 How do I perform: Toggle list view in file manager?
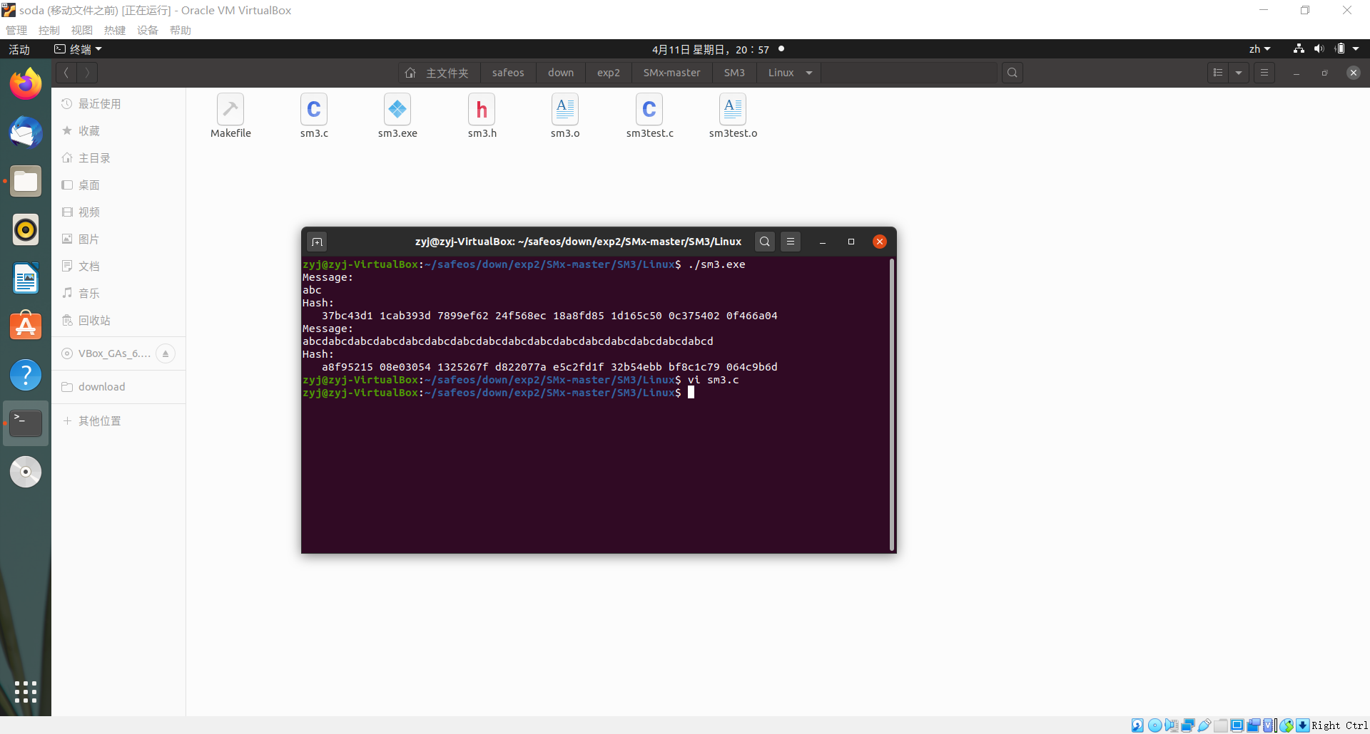point(1218,73)
